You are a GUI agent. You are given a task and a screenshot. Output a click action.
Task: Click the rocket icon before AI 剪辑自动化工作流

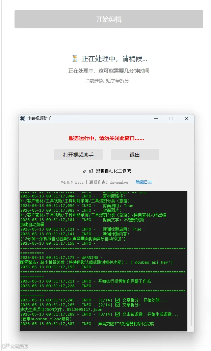pyautogui.click(x=84, y=171)
